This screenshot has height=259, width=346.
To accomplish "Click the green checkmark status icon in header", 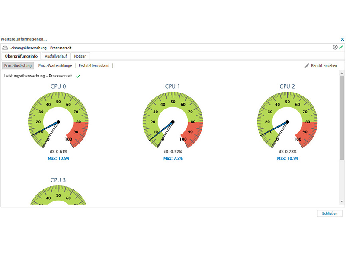I will [341, 47].
